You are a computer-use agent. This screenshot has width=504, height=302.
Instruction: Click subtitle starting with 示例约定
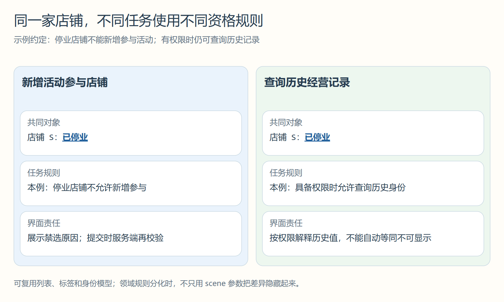tap(137, 40)
